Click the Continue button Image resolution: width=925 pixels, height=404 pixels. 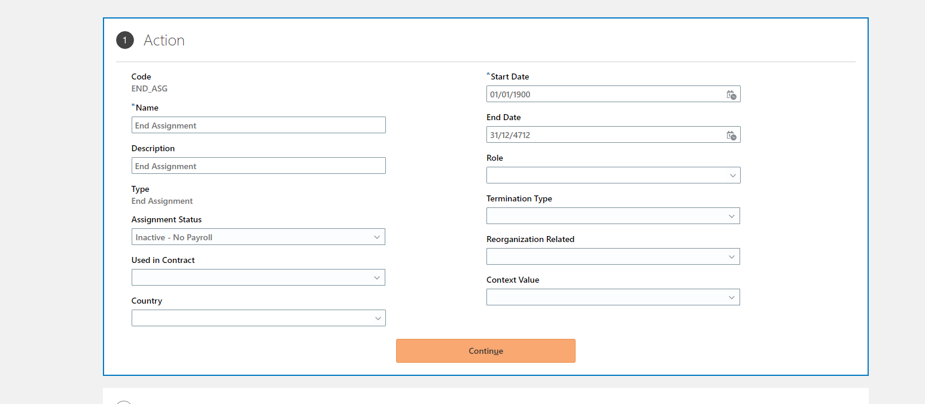pyautogui.click(x=486, y=351)
